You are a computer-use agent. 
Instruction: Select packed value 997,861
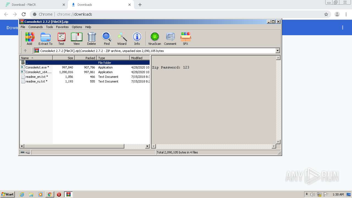click(x=89, y=72)
